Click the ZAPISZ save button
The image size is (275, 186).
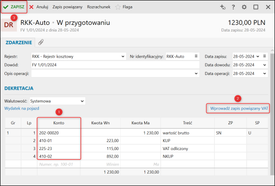click(14, 7)
